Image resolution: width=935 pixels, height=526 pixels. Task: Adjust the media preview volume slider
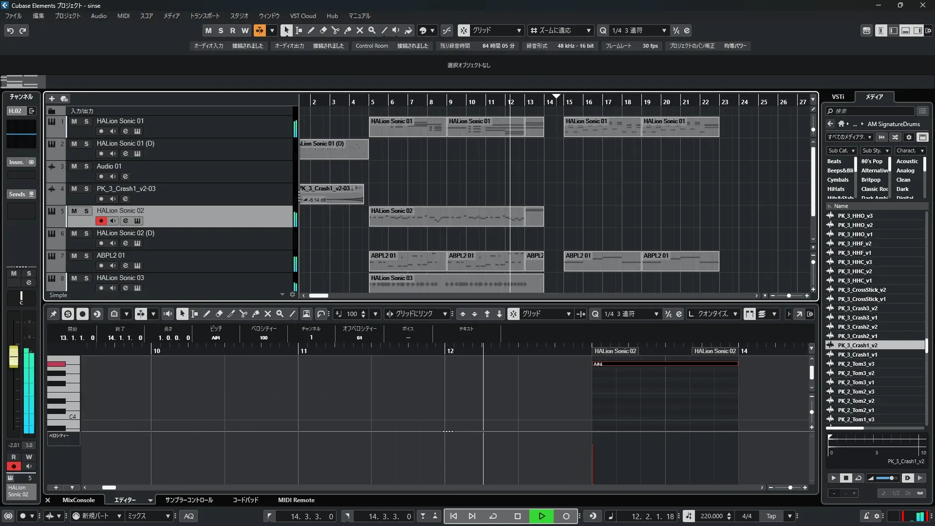(886, 478)
